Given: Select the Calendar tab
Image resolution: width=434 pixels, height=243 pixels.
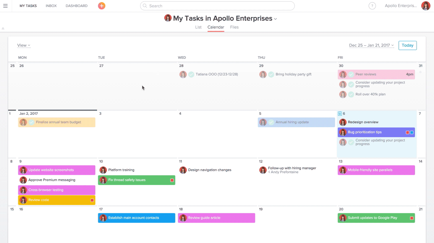Looking at the screenshot, I should tap(216, 27).
